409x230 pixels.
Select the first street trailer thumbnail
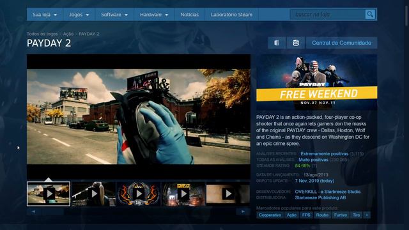(x=49, y=194)
